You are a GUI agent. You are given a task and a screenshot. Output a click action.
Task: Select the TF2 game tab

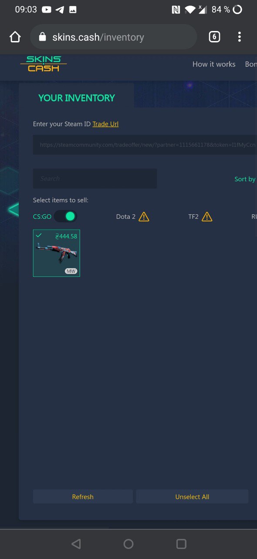click(x=193, y=217)
